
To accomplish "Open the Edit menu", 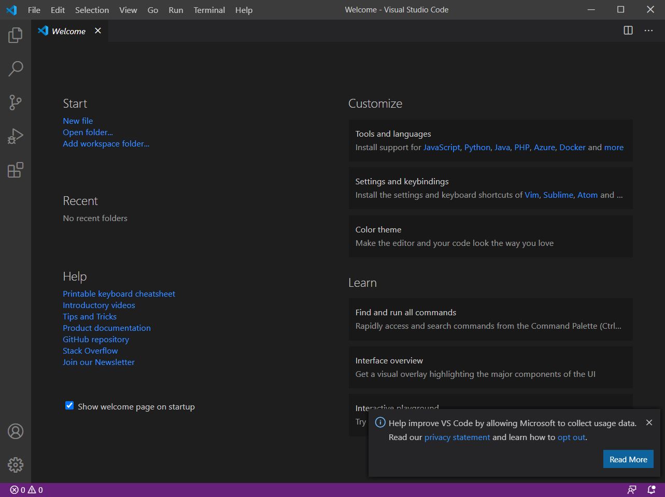I will [x=58, y=10].
